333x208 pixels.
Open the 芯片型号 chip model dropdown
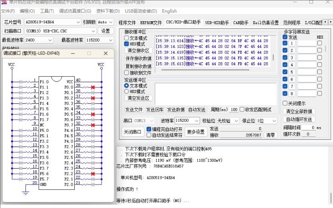(x=78, y=22)
